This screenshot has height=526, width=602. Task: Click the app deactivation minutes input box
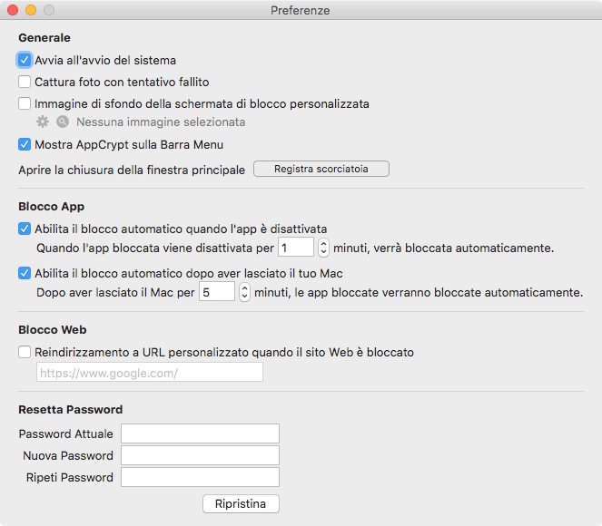coord(295,248)
